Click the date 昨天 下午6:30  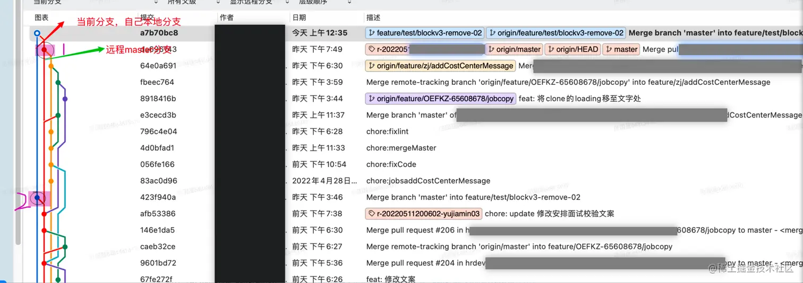(318, 66)
